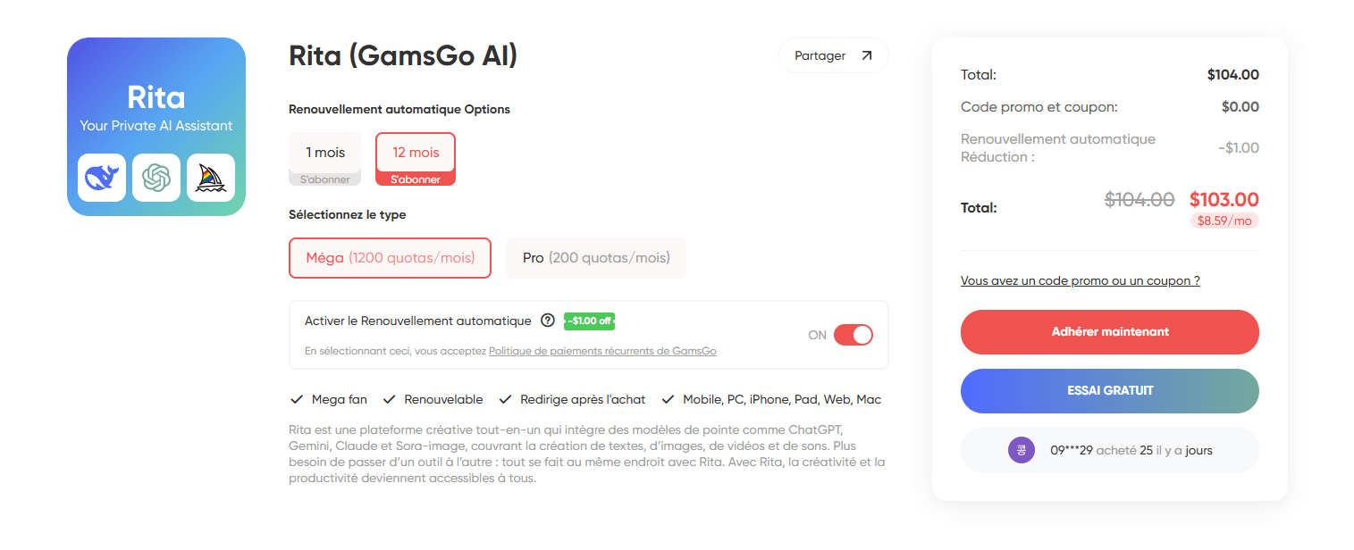The height and width of the screenshot is (550, 1354).
Task: Turn off the automatic renewal switch
Action: point(853,335)
